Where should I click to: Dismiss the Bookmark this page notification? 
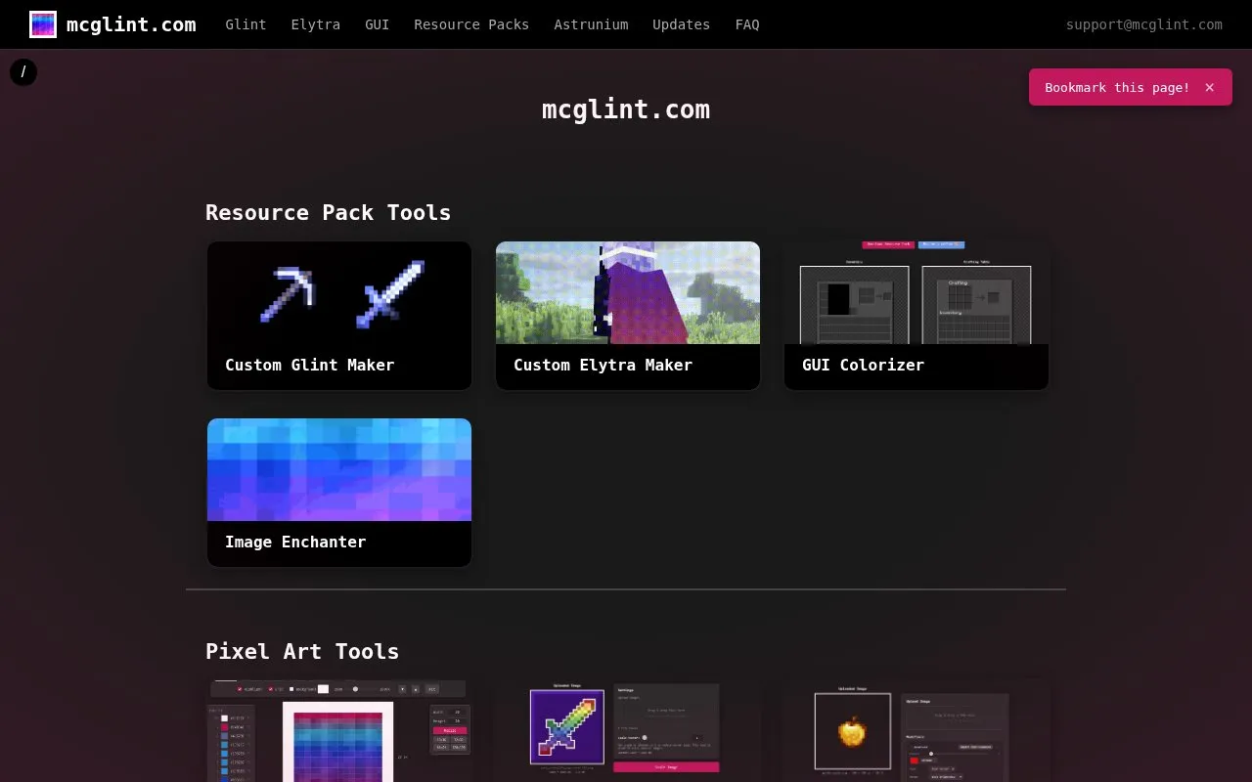tap(1210, 87)
